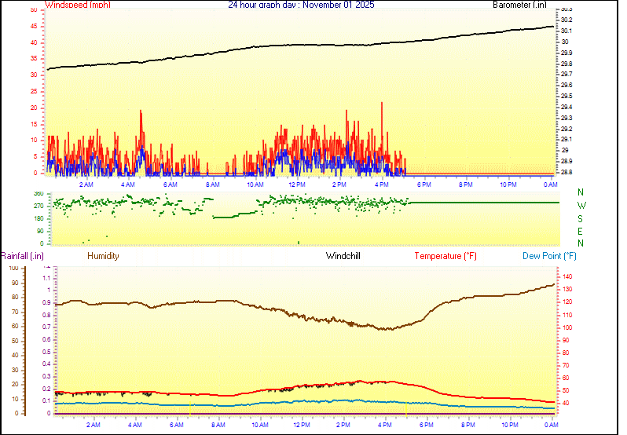Click the 140 tick on the temperature axis
Image resolution: width=627 pixels, height=435 pixels.
(566, 276)
